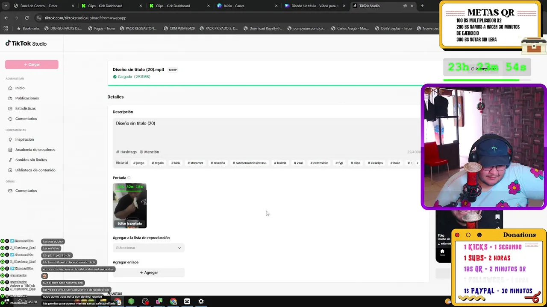The image size is (547, 307).
Task: Add the #santacruzdelasierrave hashtag suggestion
Action: click(250, 163)
